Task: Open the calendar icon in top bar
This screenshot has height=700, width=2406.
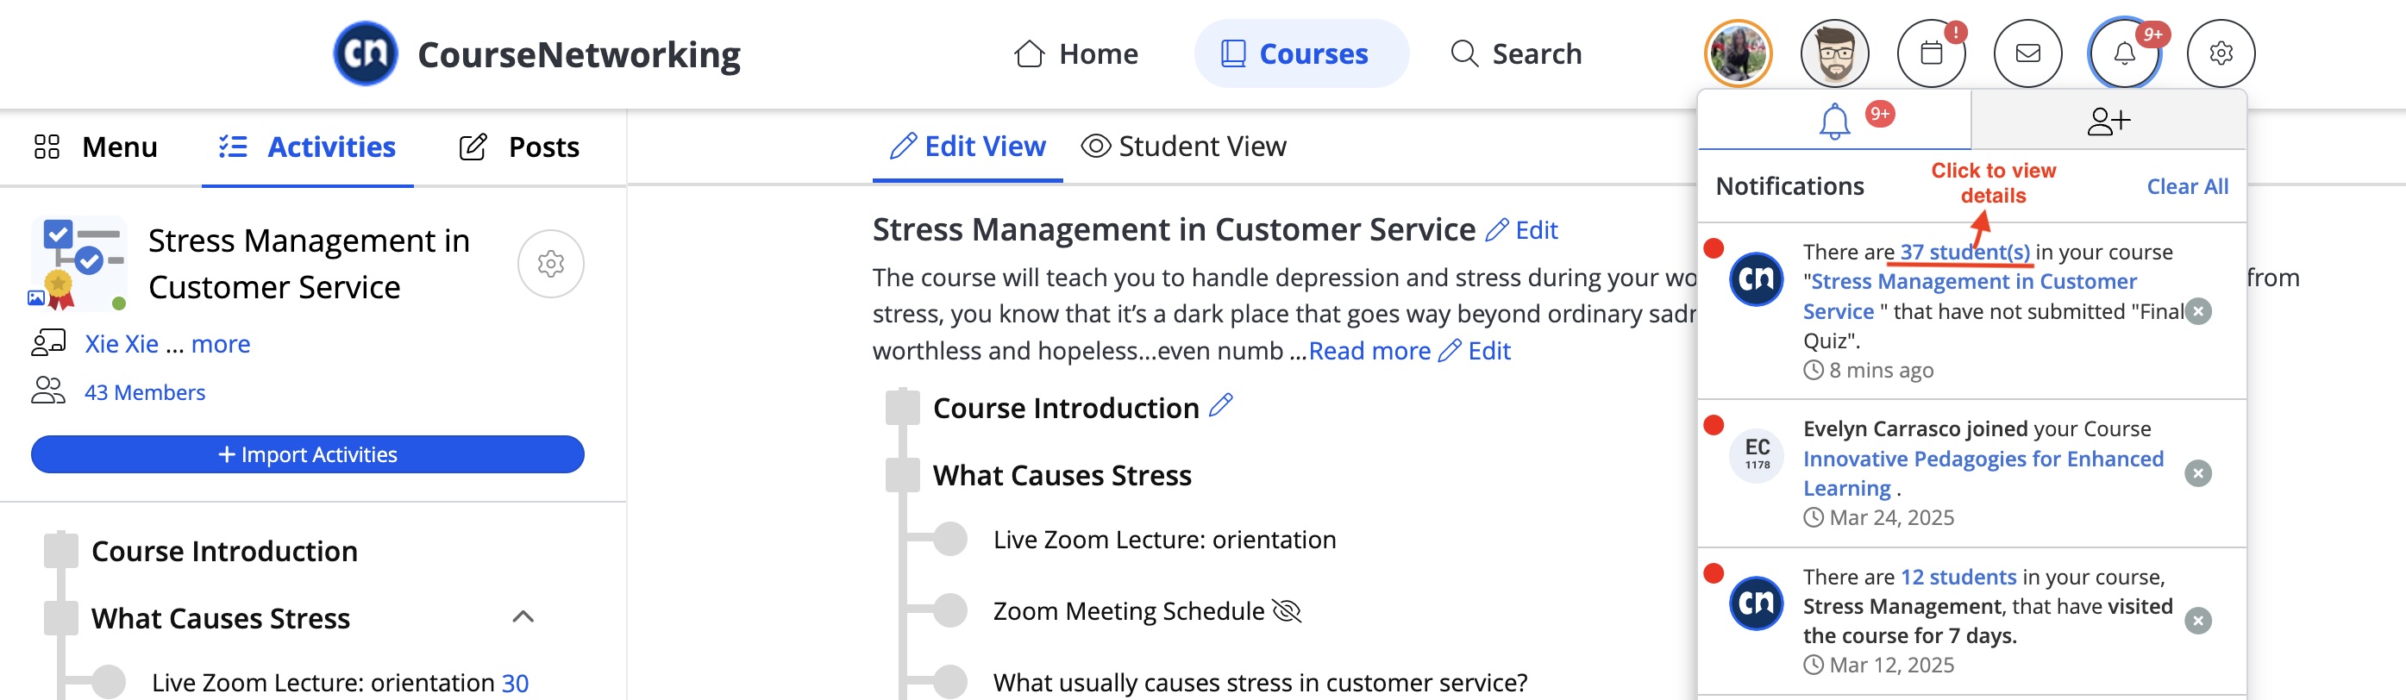Action: (x=1931, y=53)
